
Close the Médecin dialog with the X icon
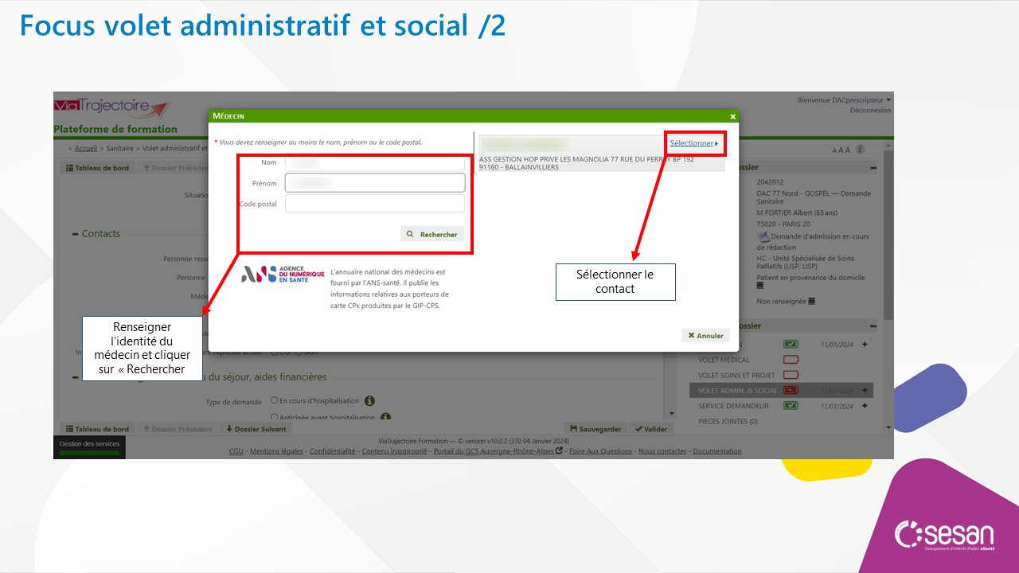[x=732, y=116]
